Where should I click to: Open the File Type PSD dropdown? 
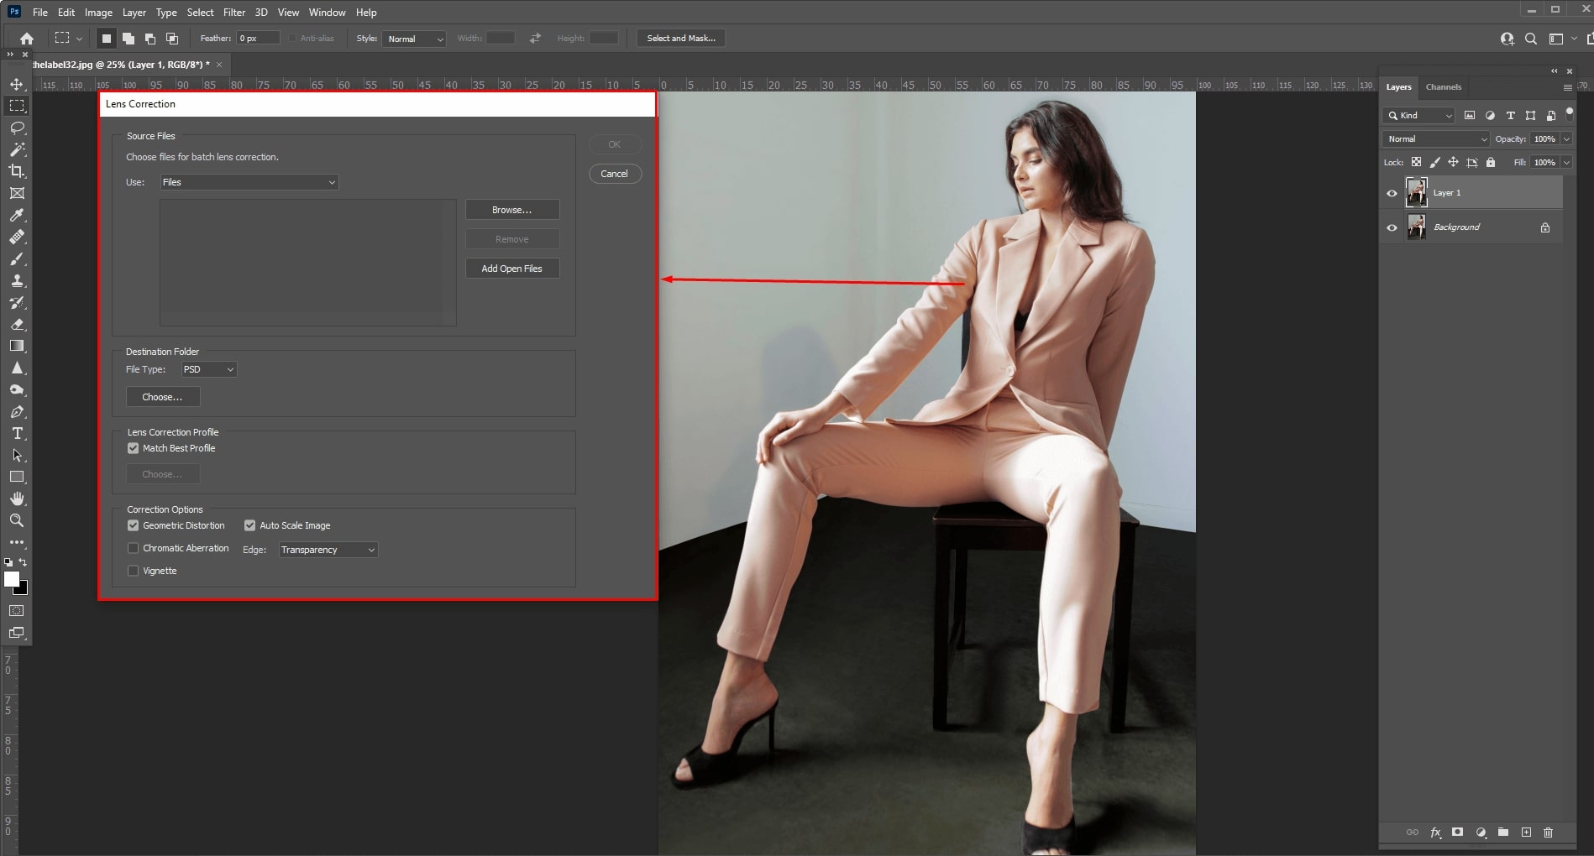208,369
